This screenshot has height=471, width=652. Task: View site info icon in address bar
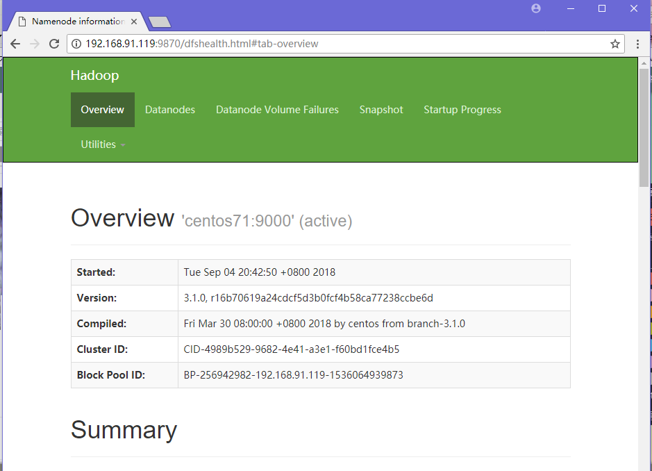click(x=76, y=44)
